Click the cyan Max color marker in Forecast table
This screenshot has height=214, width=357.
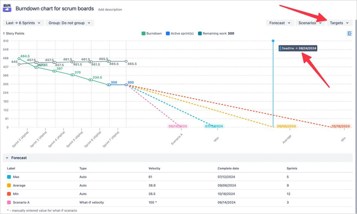[9, 177]
